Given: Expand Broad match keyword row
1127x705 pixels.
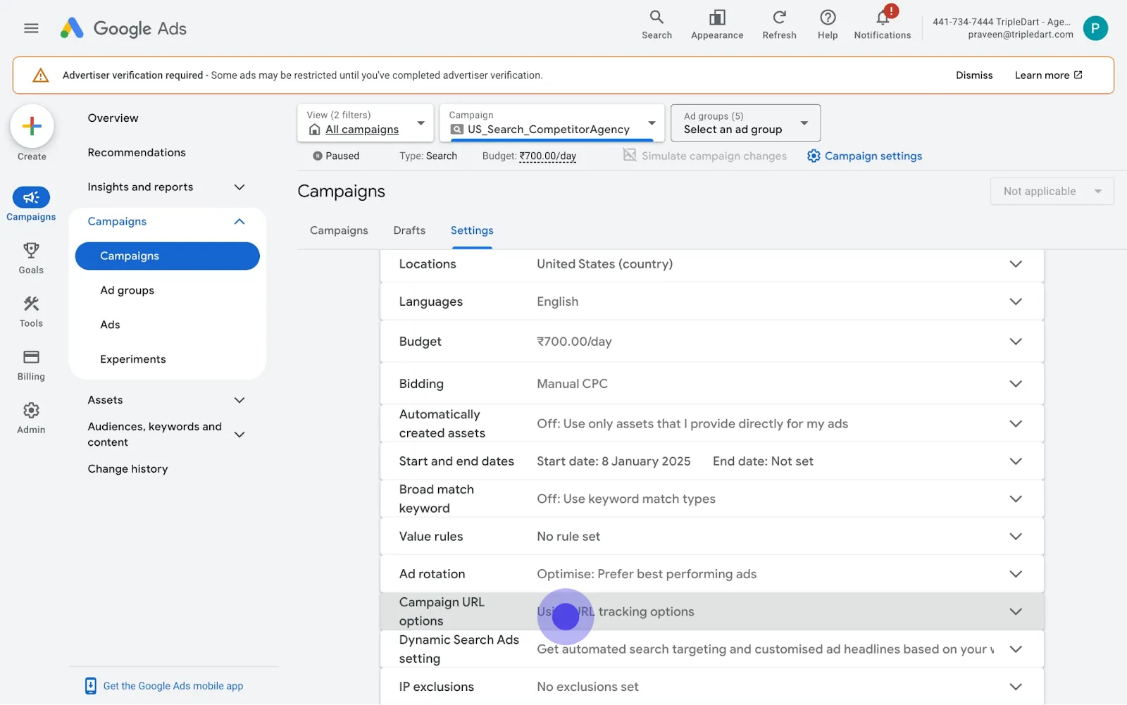Looking at the screenshot, I should click(711, 499).
